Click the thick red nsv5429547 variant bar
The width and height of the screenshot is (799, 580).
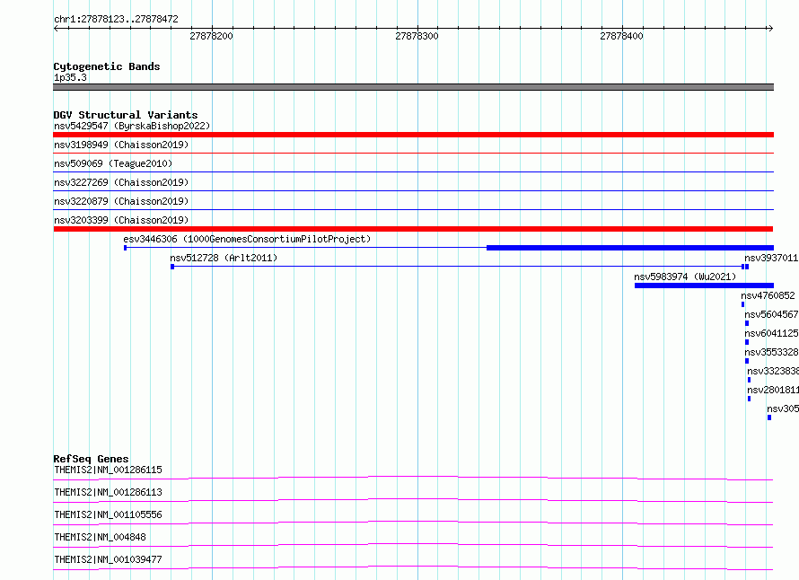tap(413, 135)
